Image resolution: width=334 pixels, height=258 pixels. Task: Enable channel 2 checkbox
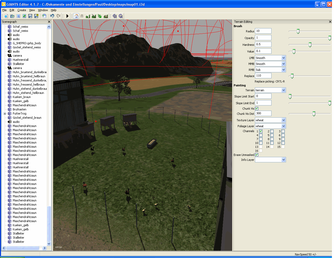[272, 131]
